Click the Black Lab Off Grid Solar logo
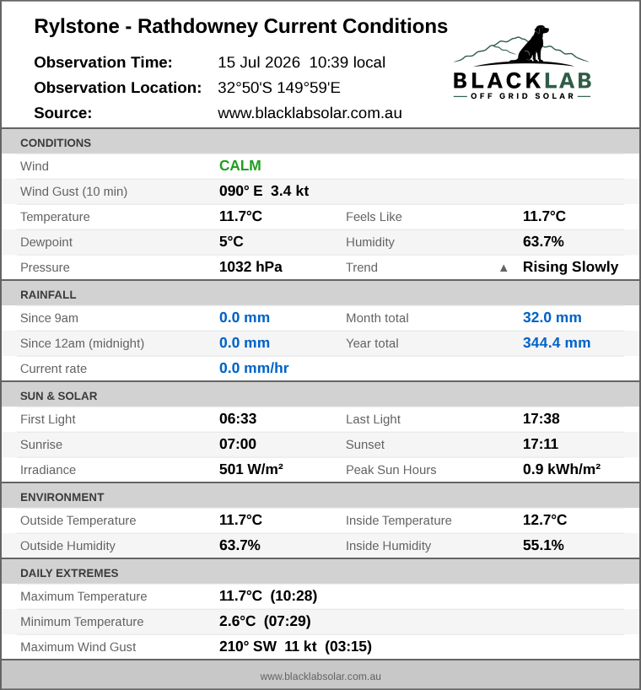Image resolution: width=641 pixels, height=690 pixels. point(522,62)
